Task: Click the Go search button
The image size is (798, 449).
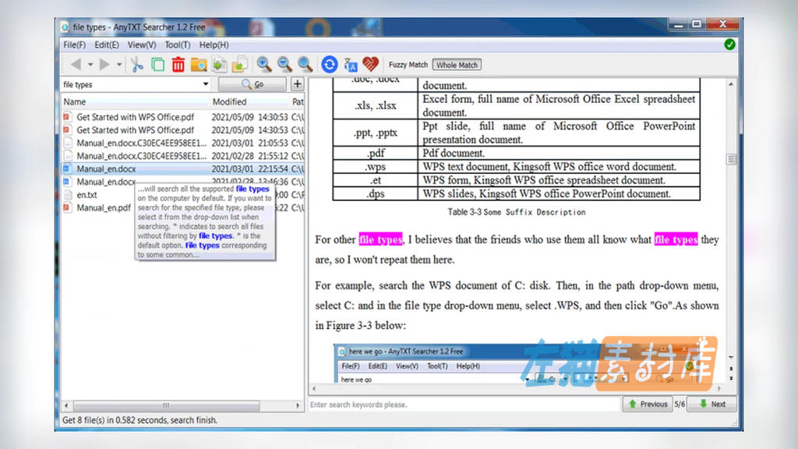Action: coord(252,84)
